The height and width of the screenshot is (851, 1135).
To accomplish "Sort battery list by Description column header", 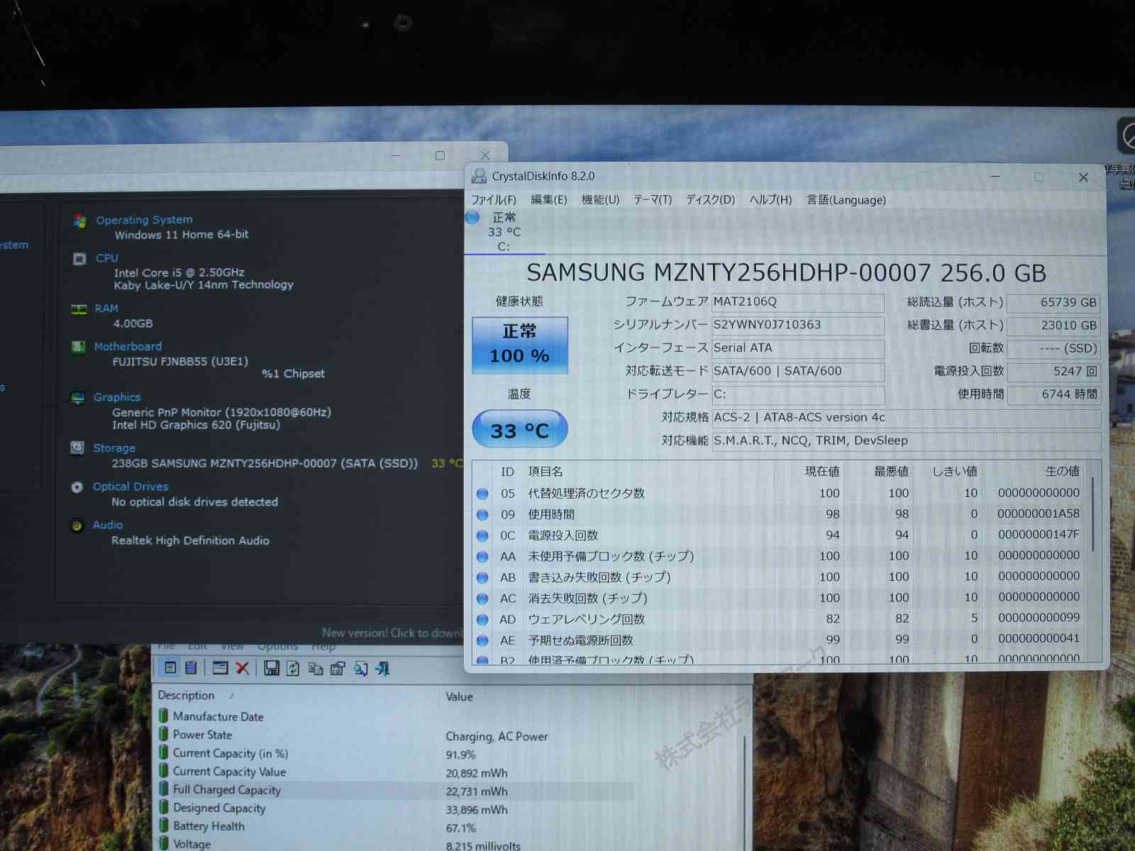I will (x=187, y=696).
